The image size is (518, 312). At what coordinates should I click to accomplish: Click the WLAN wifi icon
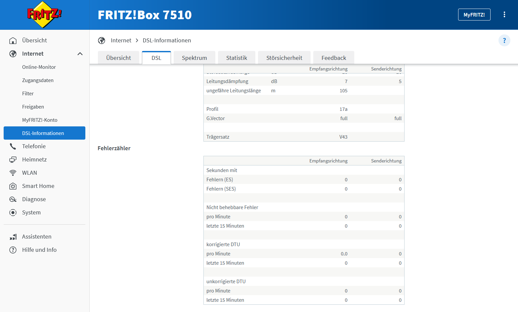(x=13, y=173)
